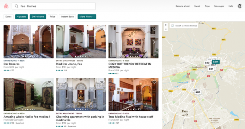Toggle the Entire home filter

point(38,17)
